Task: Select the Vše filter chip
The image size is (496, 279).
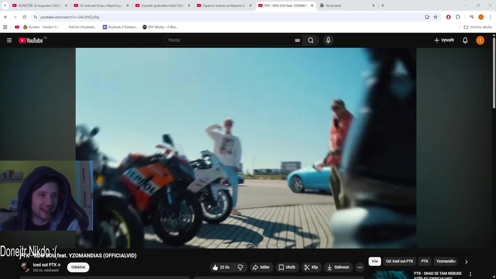Action: tap(375, 261)
